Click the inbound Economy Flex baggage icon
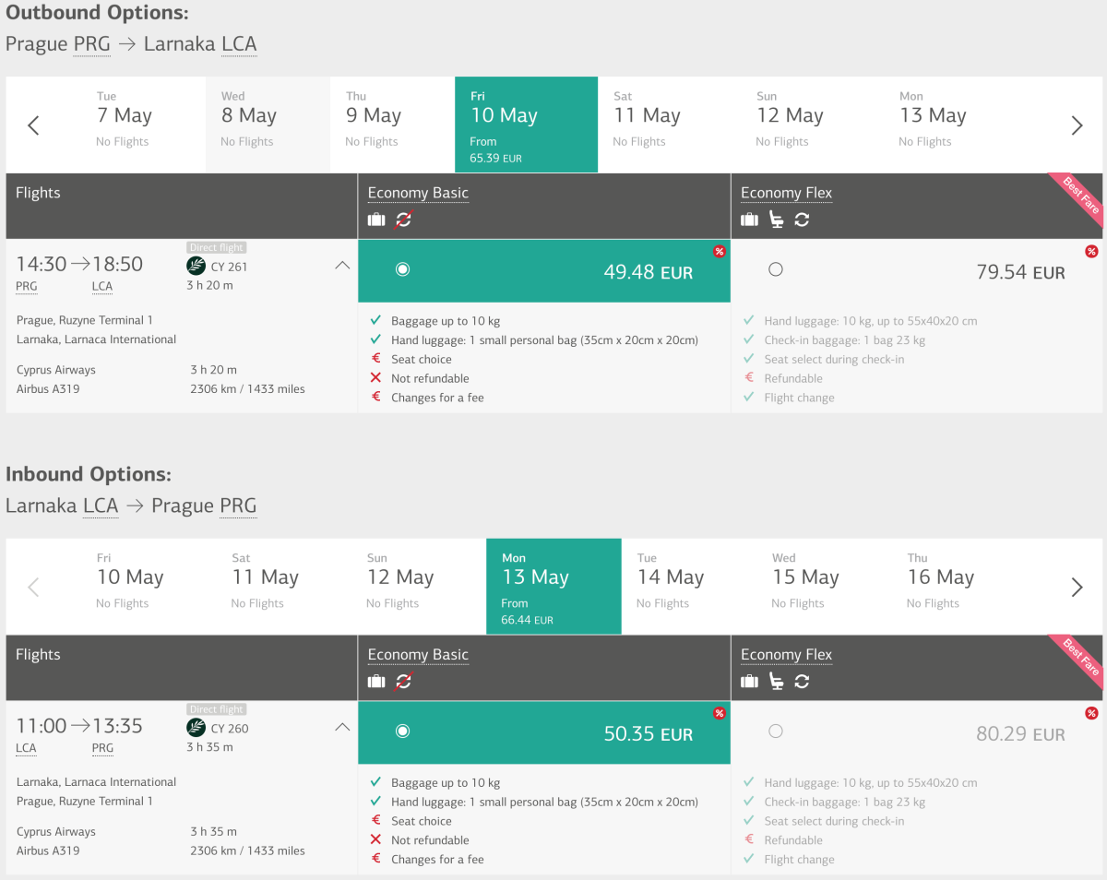The image size is (1107, 880). (750, 682)
